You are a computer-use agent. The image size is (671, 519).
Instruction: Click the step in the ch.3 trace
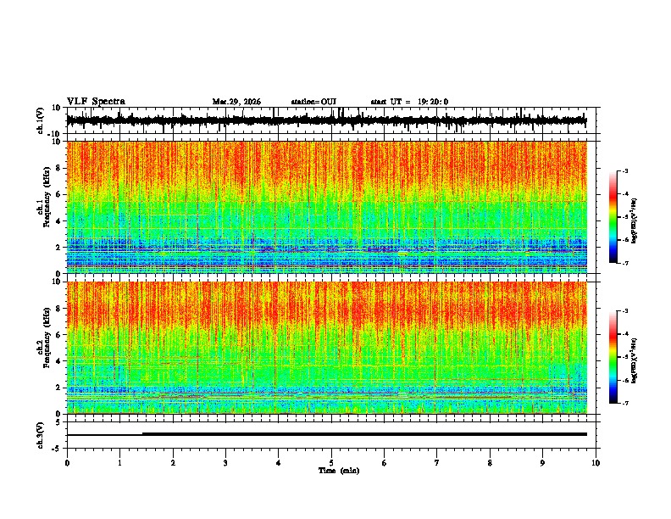pos(142,434)
